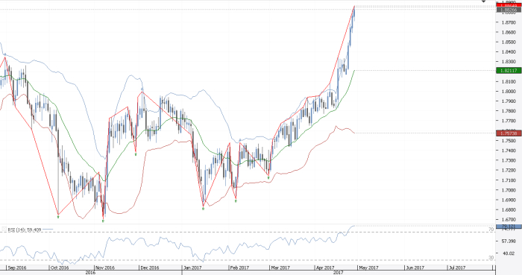The image size is (522, 275).
Task: Click the dark arrow marker at the top right
Action: [x=484, y=1]
